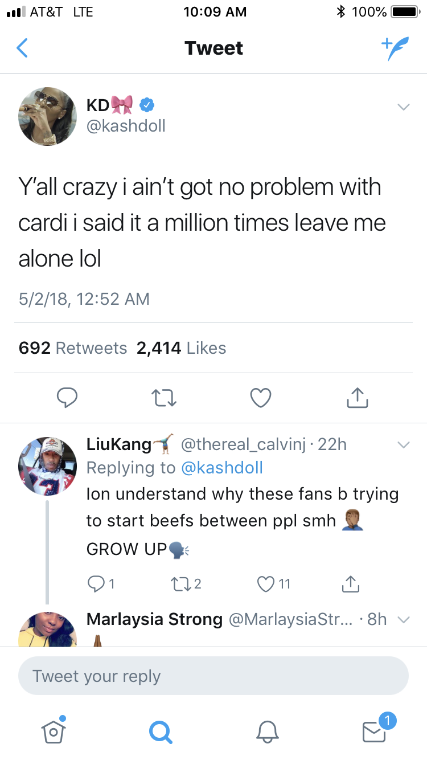This screenshot has height=760, width=427.
Task: Open the @kashdoll mention link in reply
Action: 221,468
